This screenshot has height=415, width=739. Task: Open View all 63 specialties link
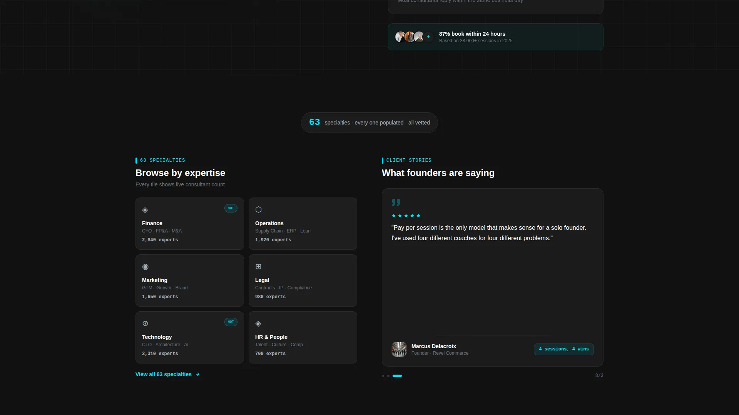coord(167,374)
